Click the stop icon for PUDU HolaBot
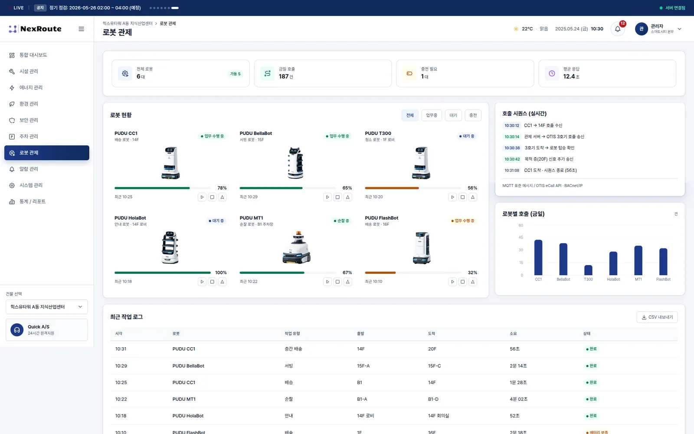 (212, 282)
